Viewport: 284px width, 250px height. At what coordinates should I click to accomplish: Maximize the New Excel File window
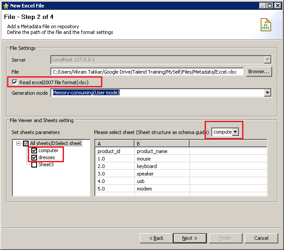tap(270, 6)
